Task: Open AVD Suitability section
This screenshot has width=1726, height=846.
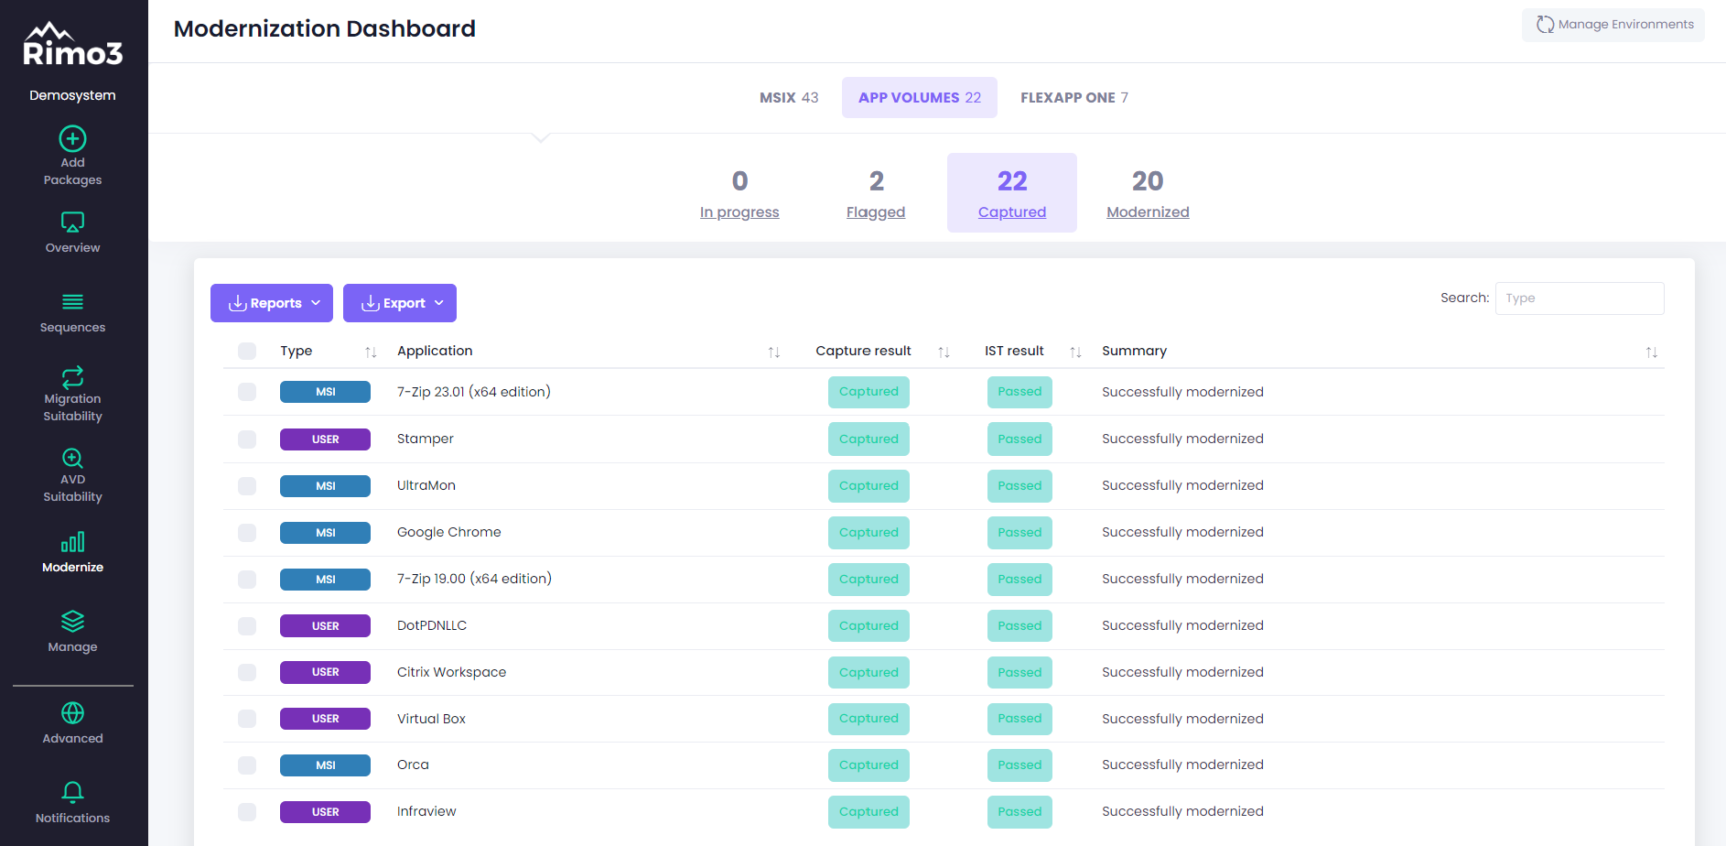Action: coord(72,475)
